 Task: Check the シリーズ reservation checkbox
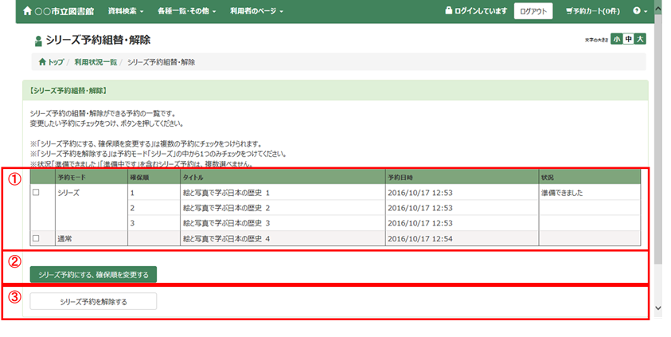(x=35, y=193)
